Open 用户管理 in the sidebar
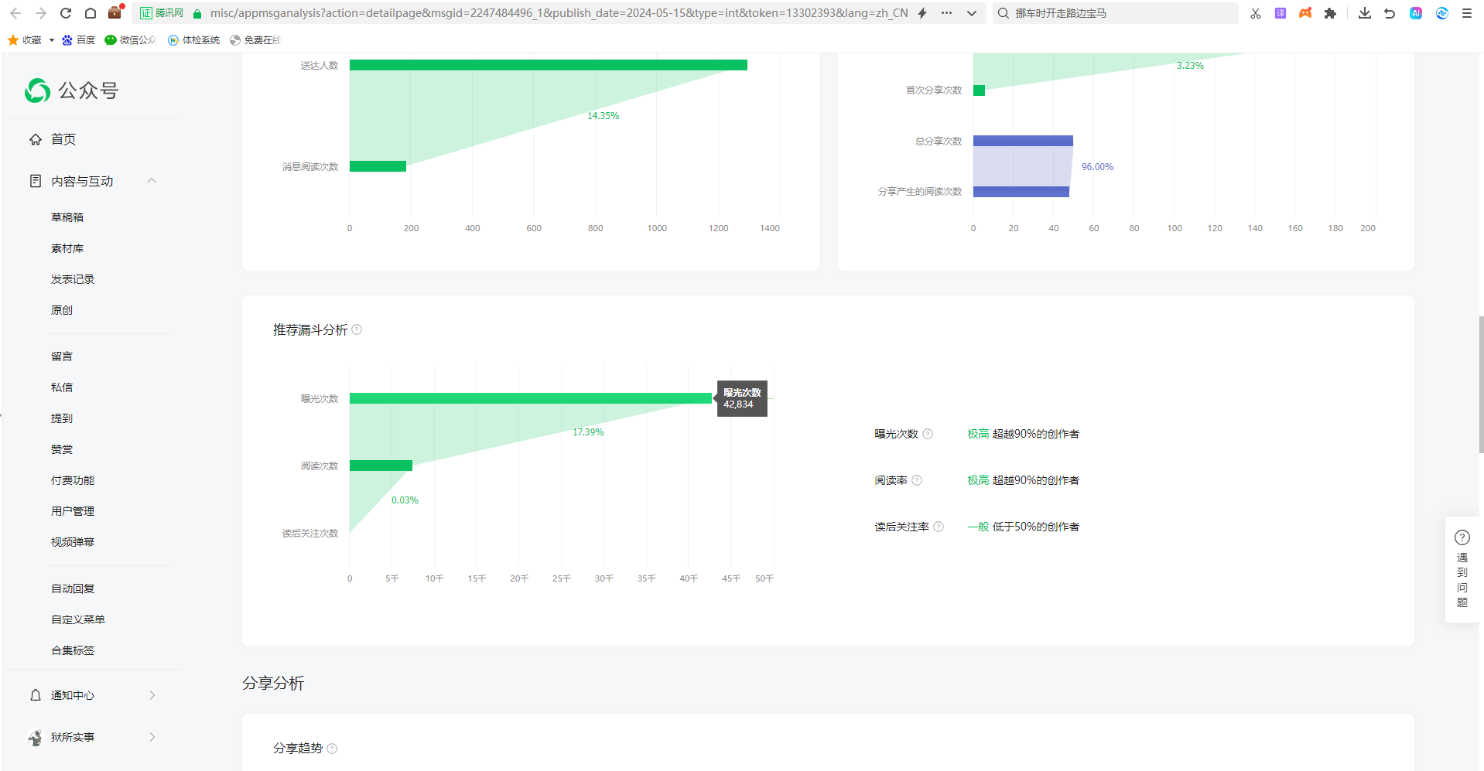The height and width of the screenshot is (771, 1484). click(x=73, y=511)
